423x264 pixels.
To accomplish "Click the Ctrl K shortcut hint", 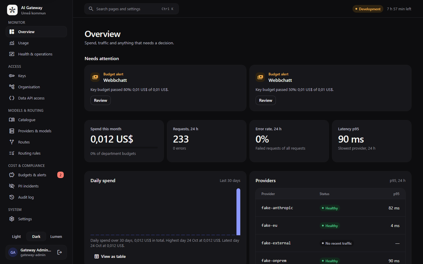I will pyautogui.click(x=167, y=9).
